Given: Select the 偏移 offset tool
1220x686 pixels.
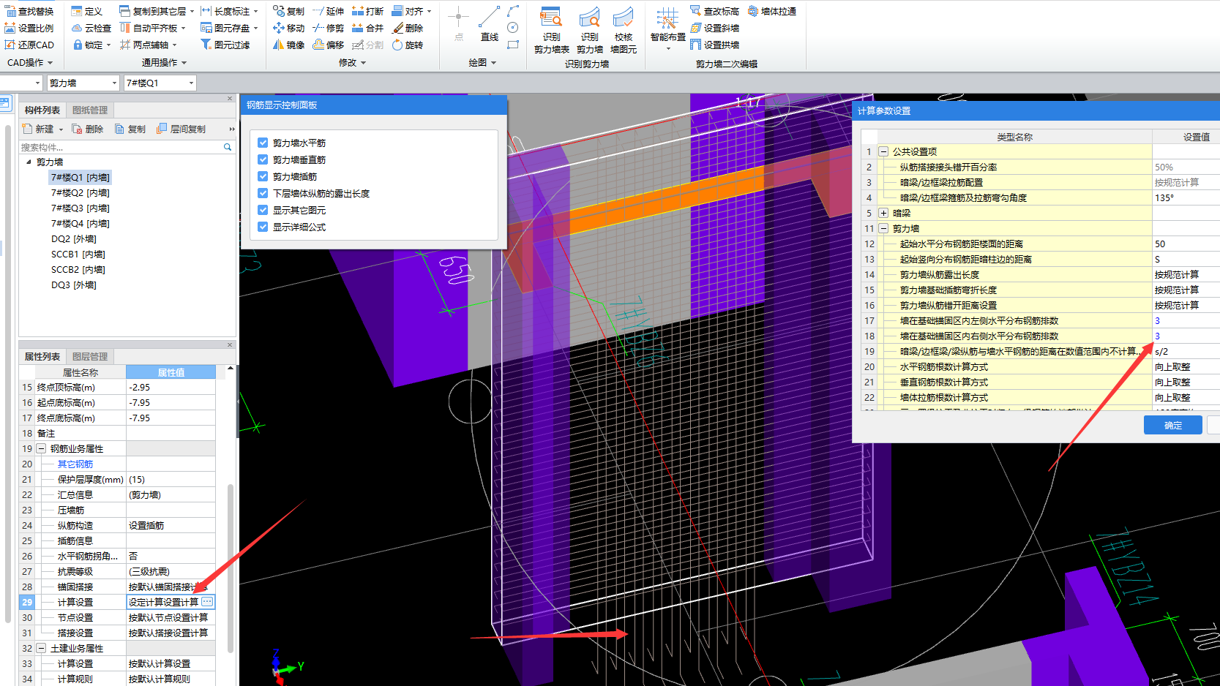Looking at the screenshot, I should coord(328,45).
